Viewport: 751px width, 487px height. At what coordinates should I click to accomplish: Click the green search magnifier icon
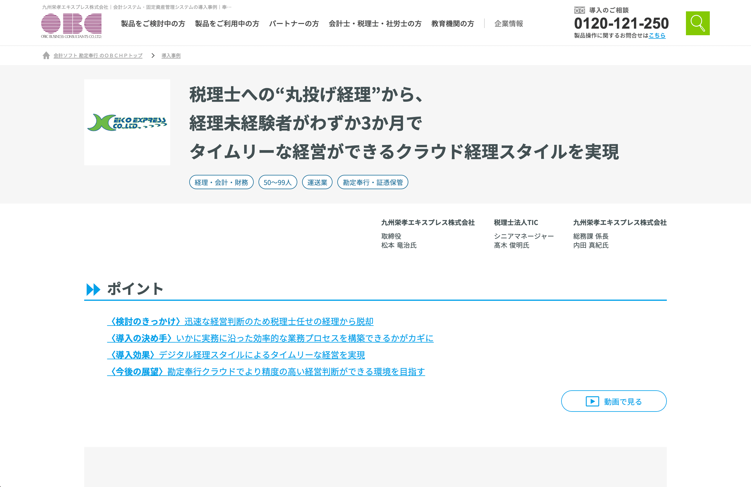pos(697,23)
